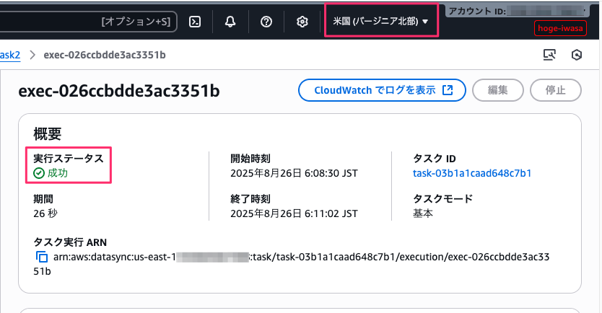Click the hoge-iwasa account label
The height and width of the screenshot is (313, 602).
tap(560, 28)
